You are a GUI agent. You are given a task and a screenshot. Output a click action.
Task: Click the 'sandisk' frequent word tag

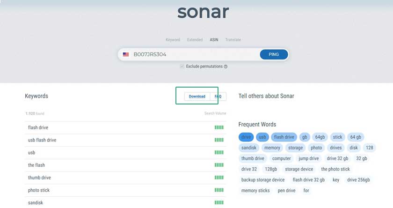(249, 148)
